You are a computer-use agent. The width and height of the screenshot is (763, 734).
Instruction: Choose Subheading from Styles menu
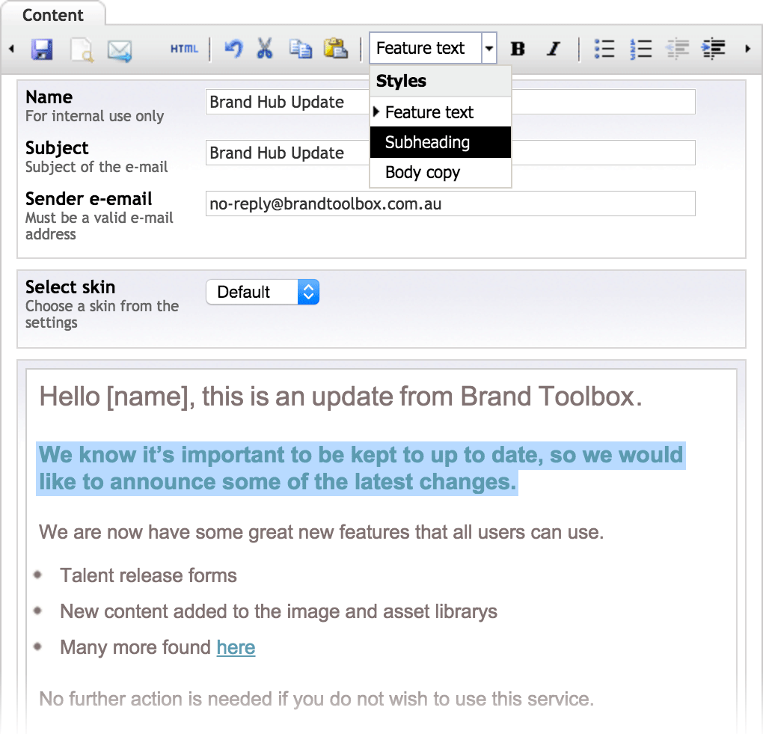(427, 143)
